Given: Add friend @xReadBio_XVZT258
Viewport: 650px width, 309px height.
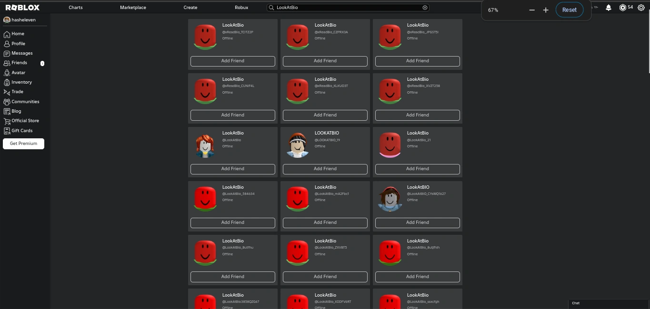Looking at the screenshot, I should point(418,115).
